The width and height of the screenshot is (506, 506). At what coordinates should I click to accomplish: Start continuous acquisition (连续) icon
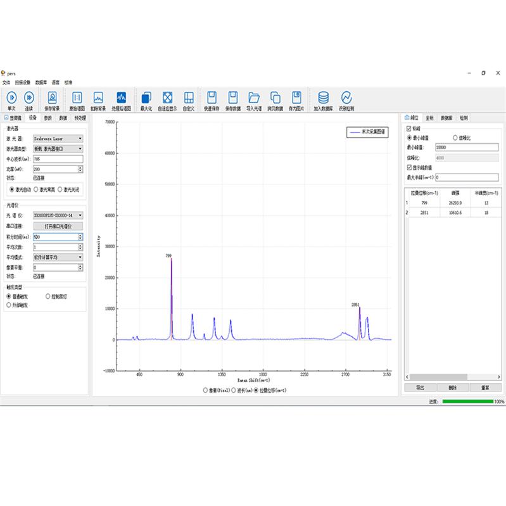pyautogui.click(x=29, y=98)
